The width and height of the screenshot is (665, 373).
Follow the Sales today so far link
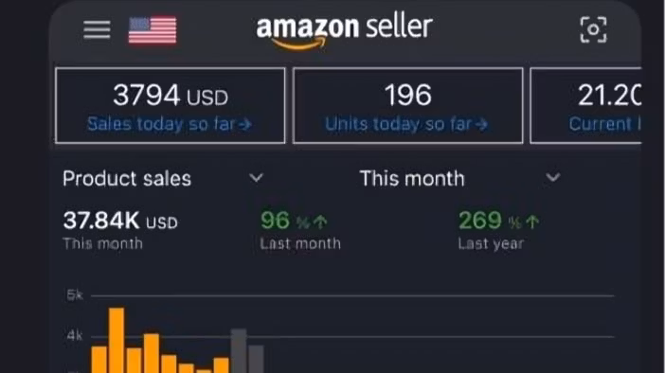click(x=170, y=124)
